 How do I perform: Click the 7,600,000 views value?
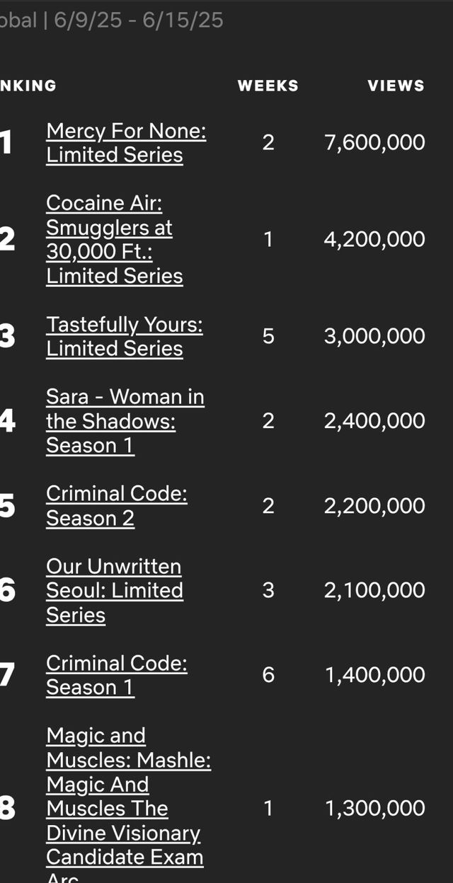[374, 142]
